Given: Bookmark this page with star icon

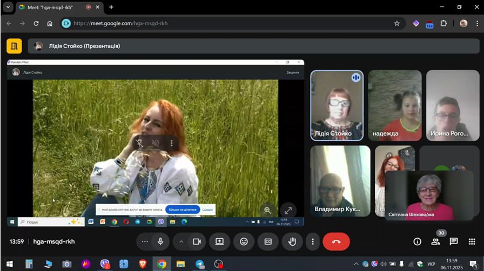Looking at the screenshot, I should pyautogui.click(x=397, y=23).
